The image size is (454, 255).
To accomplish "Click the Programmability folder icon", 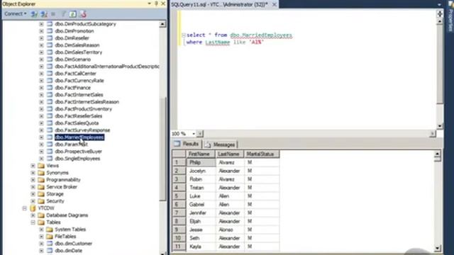I will point(41,180).
